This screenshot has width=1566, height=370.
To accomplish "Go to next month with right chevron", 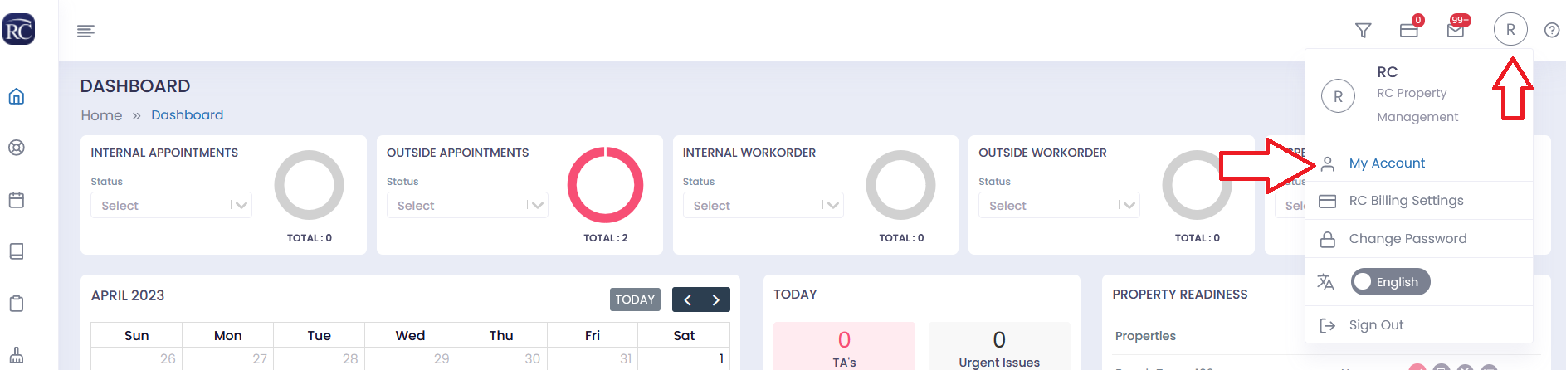I will click(x=715, y=299).
